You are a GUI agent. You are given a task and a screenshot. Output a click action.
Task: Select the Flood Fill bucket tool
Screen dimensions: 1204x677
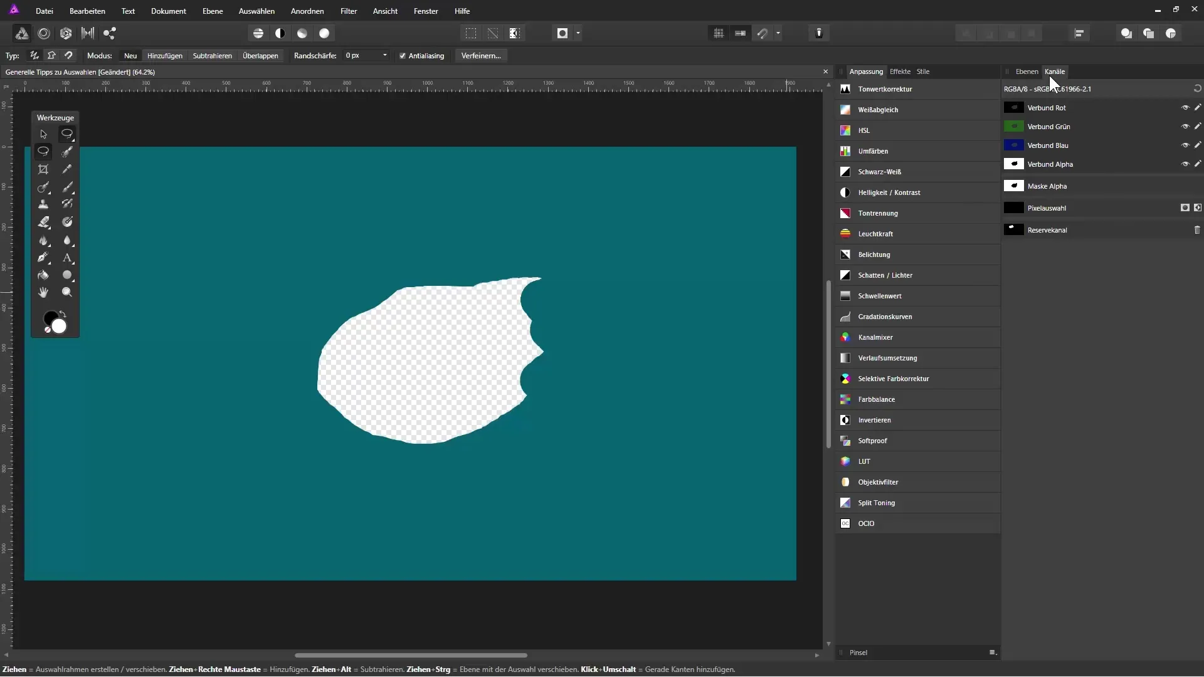click(43, 275)
